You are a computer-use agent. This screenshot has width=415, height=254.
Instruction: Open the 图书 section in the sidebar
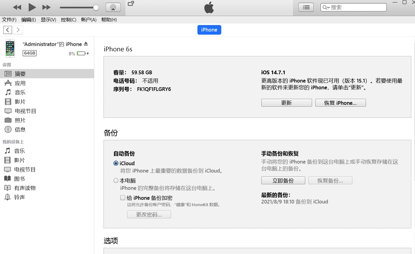[x=20, y=179]
